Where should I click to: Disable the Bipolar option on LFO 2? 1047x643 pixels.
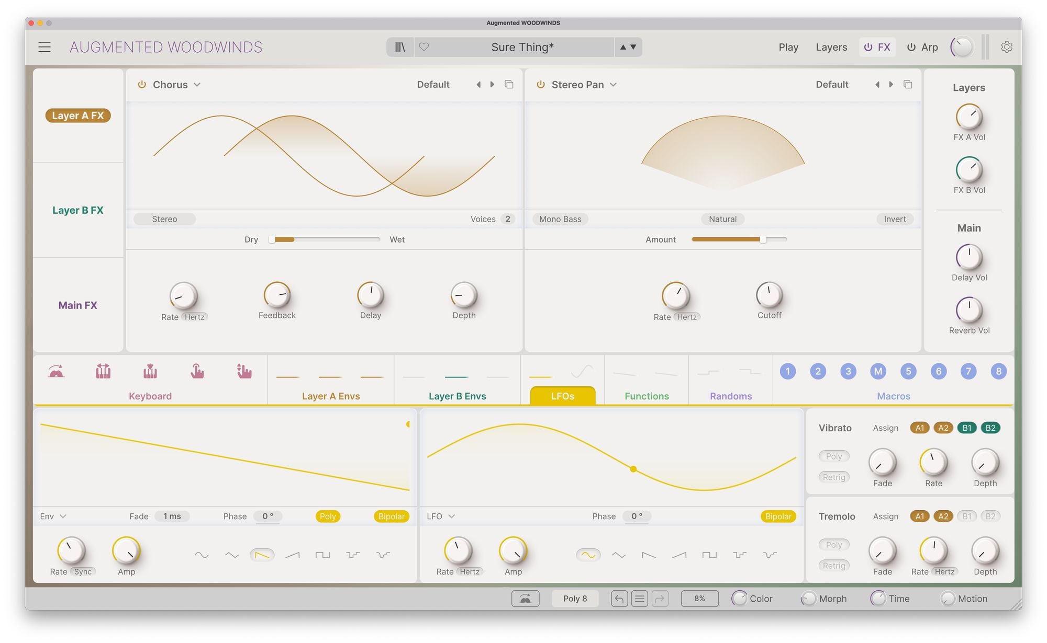point(778,516)
